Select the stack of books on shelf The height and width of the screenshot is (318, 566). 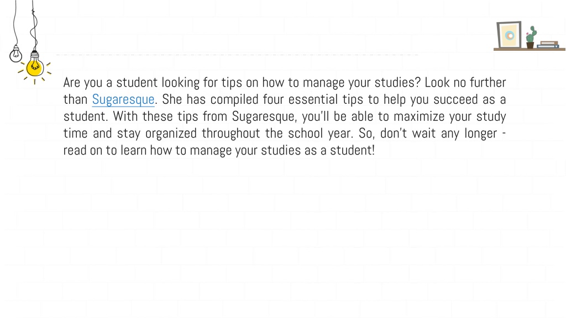point(548,45)
